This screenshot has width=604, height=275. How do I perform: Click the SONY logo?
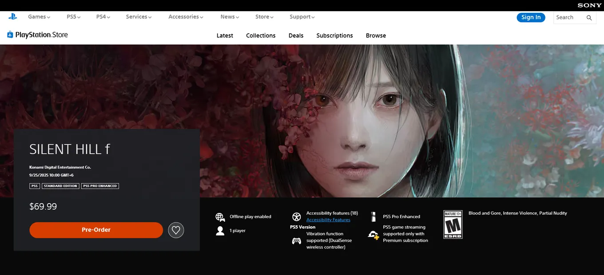589,5
